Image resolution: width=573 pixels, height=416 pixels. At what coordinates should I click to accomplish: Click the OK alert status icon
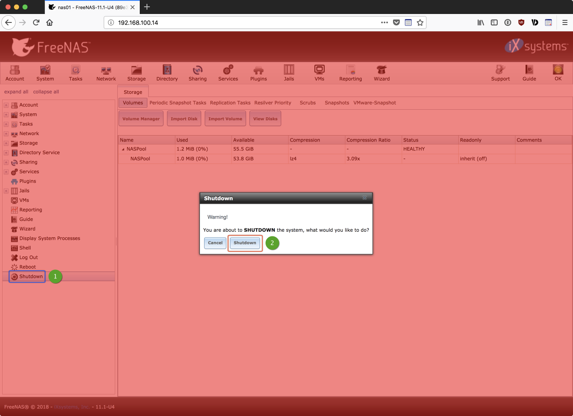558,73
